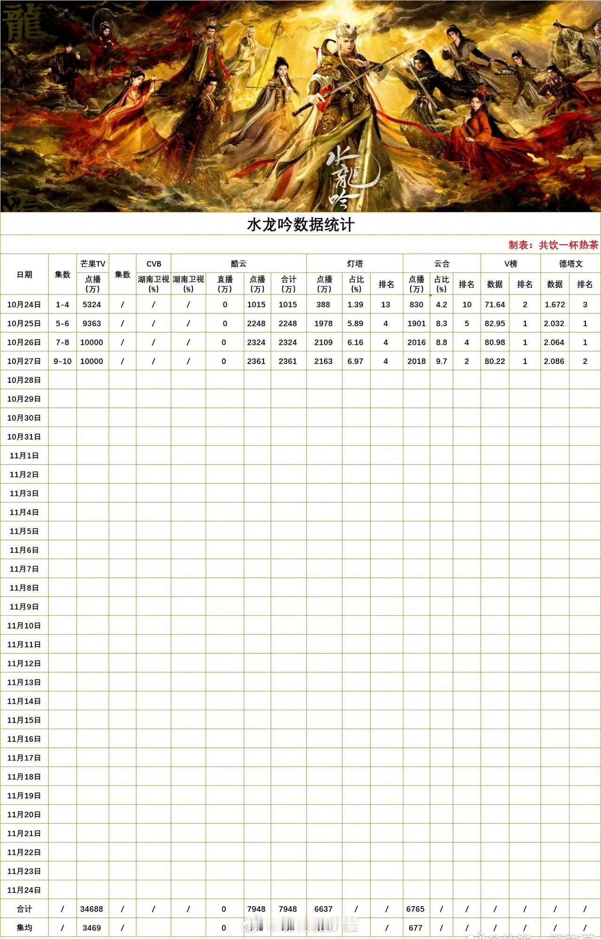Select the 德塔文 value 2.032
The image size is (601, 939).
tap(555, 323)
